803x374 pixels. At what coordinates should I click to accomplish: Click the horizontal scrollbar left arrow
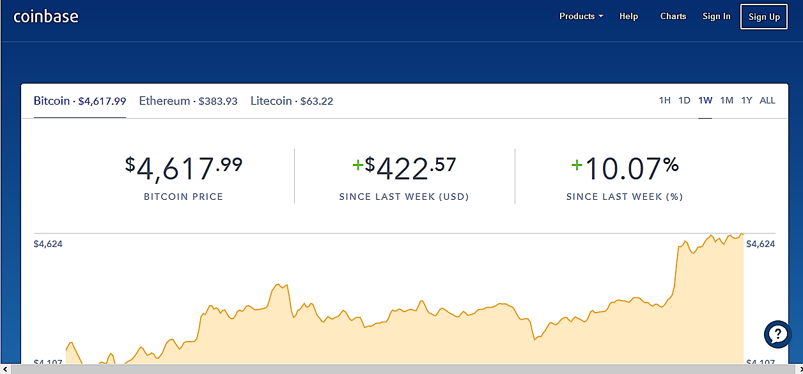click(x=5, y=369)
